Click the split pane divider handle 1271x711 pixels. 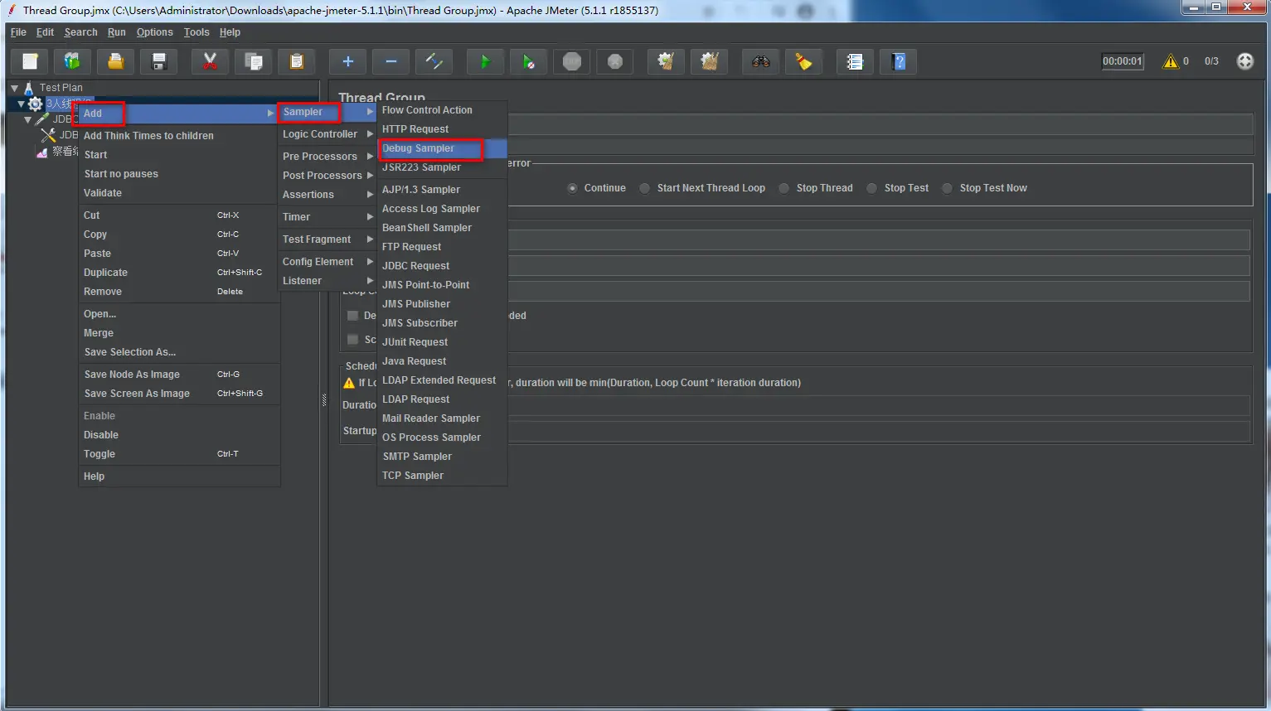324,400
